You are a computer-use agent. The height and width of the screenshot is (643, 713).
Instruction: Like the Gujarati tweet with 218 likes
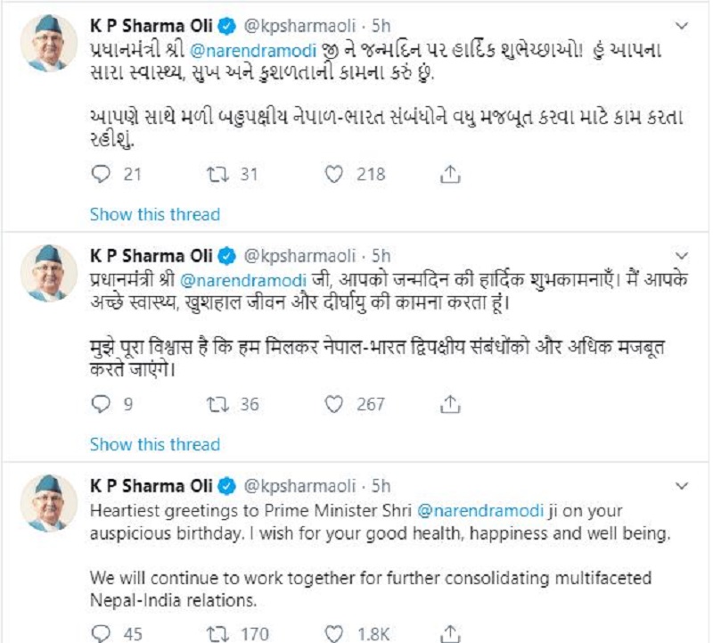pyautogui.click(x=334, y=174)
